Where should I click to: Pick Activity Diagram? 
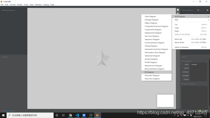[x=157, y=59]
